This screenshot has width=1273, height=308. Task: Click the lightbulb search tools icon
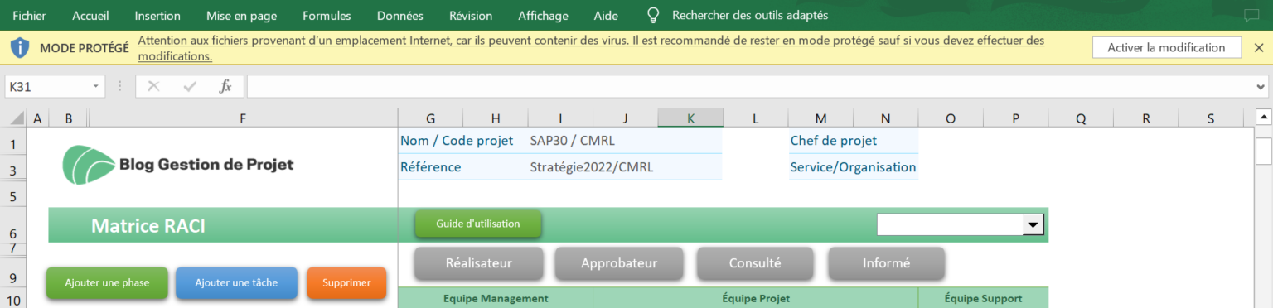[653, 15]
